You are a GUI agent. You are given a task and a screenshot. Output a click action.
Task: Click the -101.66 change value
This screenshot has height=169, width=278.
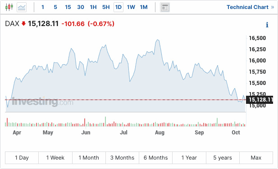pos(73,24)
